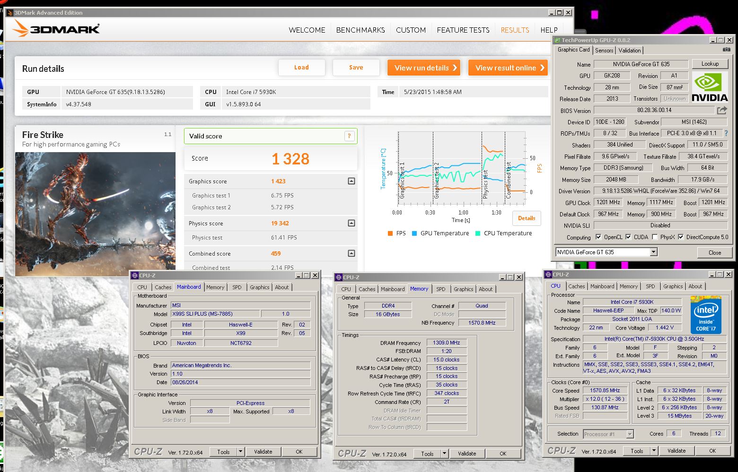Open Tools dropdown arrow in Memory CPU-Z
The height and width of the screenshot is (472, 738).
click(x=444, y=454)
